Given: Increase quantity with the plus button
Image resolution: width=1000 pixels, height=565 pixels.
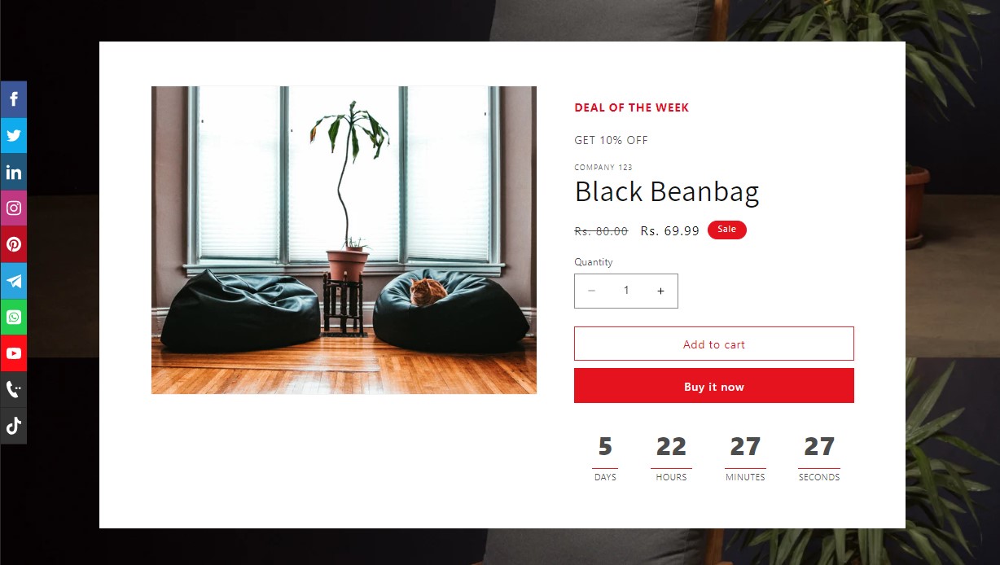Looking at the screenshot, I should 660,291.
